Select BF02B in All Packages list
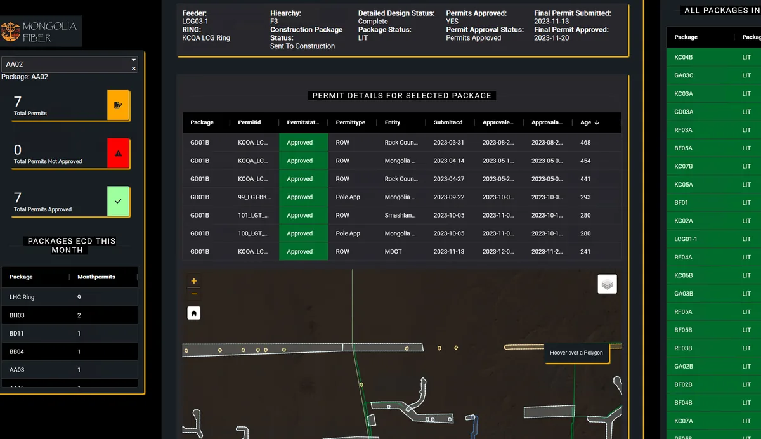Image resolution: width=761 pixels, height=439 pixels. click(x=713, y=384)
